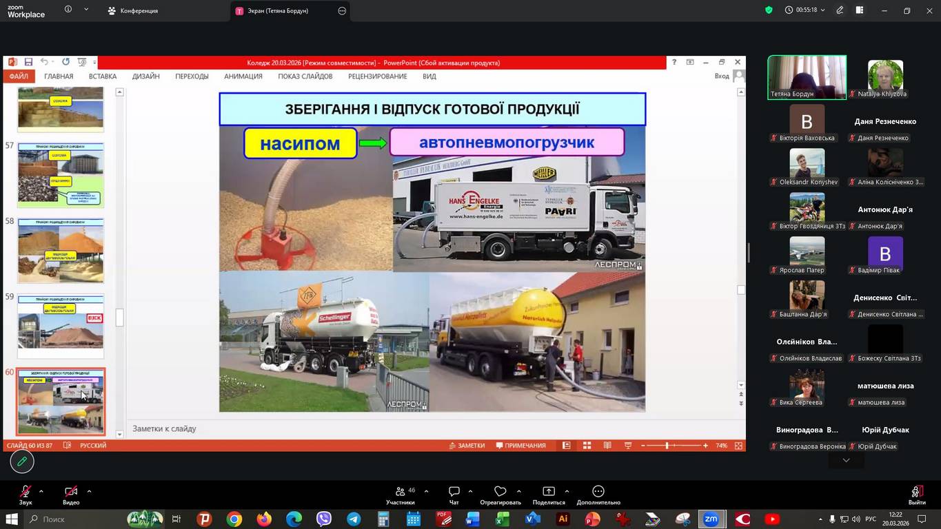Screen dimensions: 941x529
Task: Click the encryption shield icon
Action: tap(769, 10)
